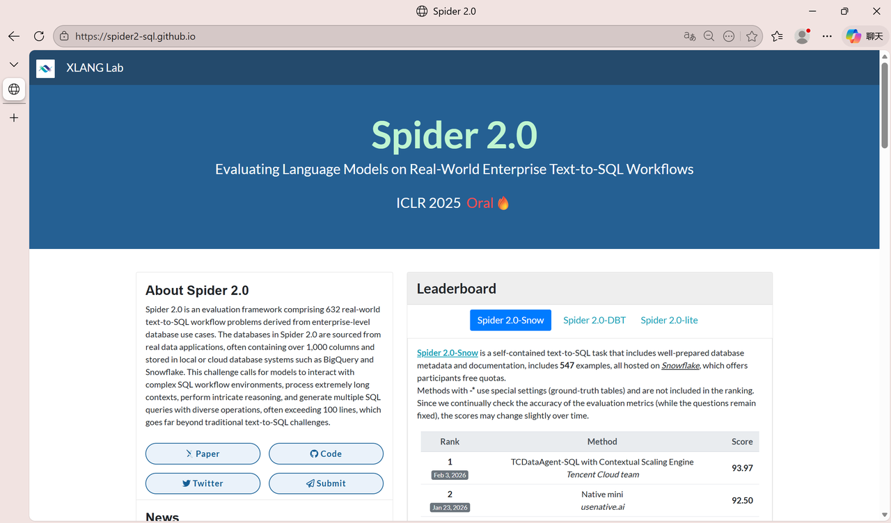
Task: Click the ICLR 2025 Oral text
Action: [453, 203]
